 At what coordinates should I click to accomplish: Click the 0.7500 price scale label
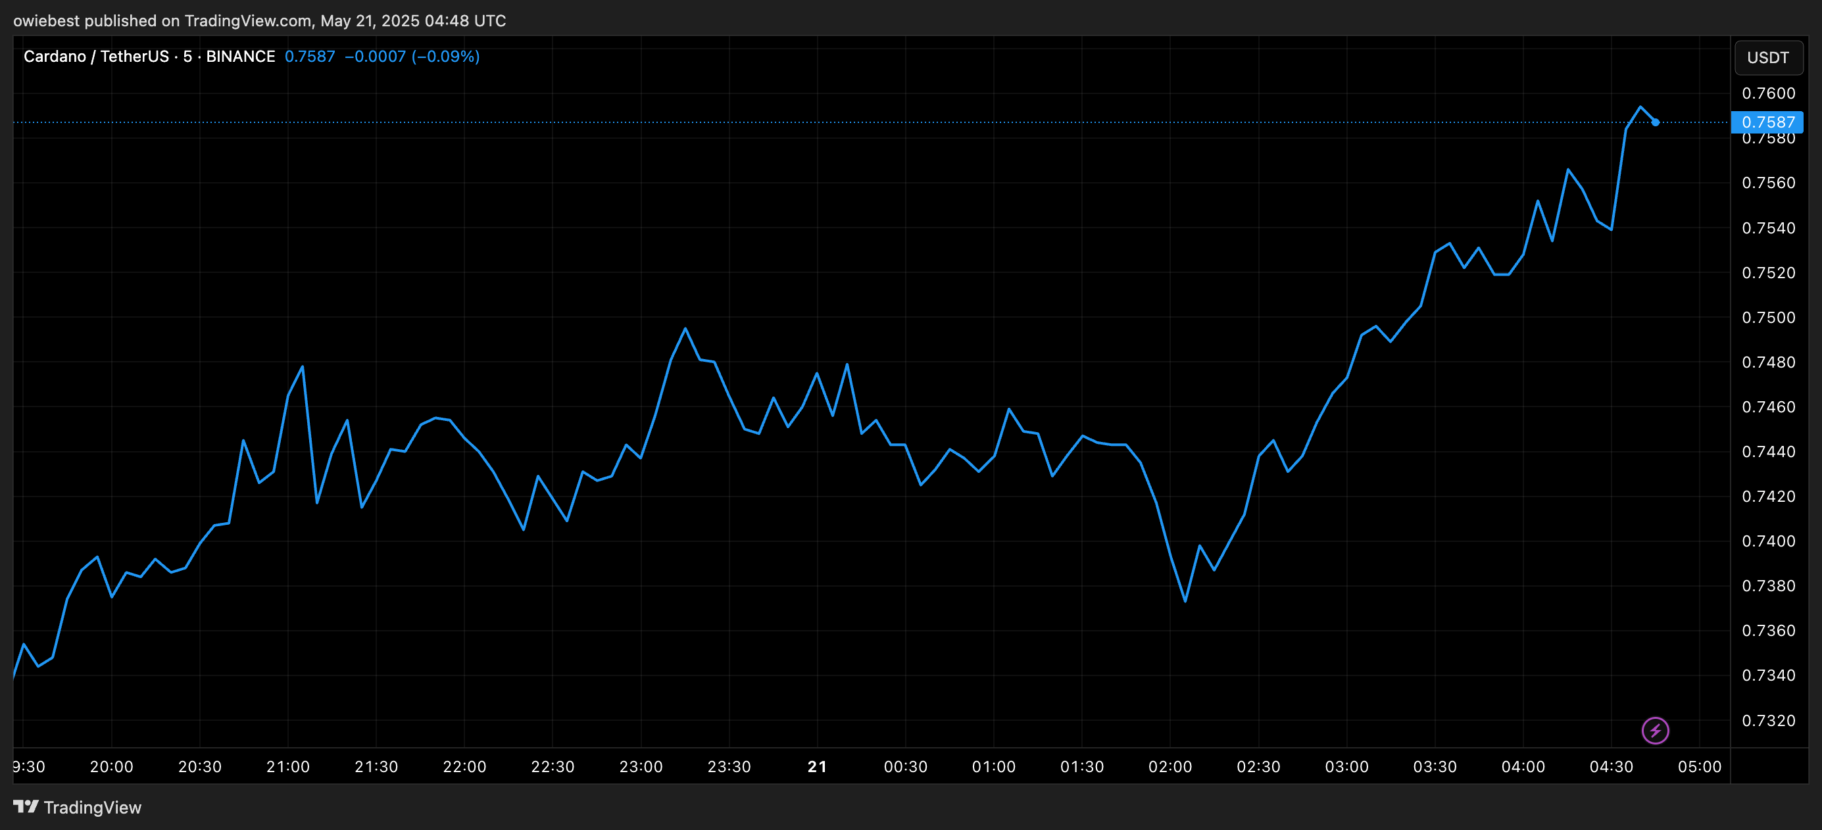[1768, 318]
